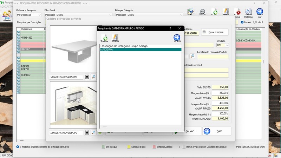281x158 pixels.
Task: Click webcam icon beside MOVEISP.JPG path
Action: (87, 133)
